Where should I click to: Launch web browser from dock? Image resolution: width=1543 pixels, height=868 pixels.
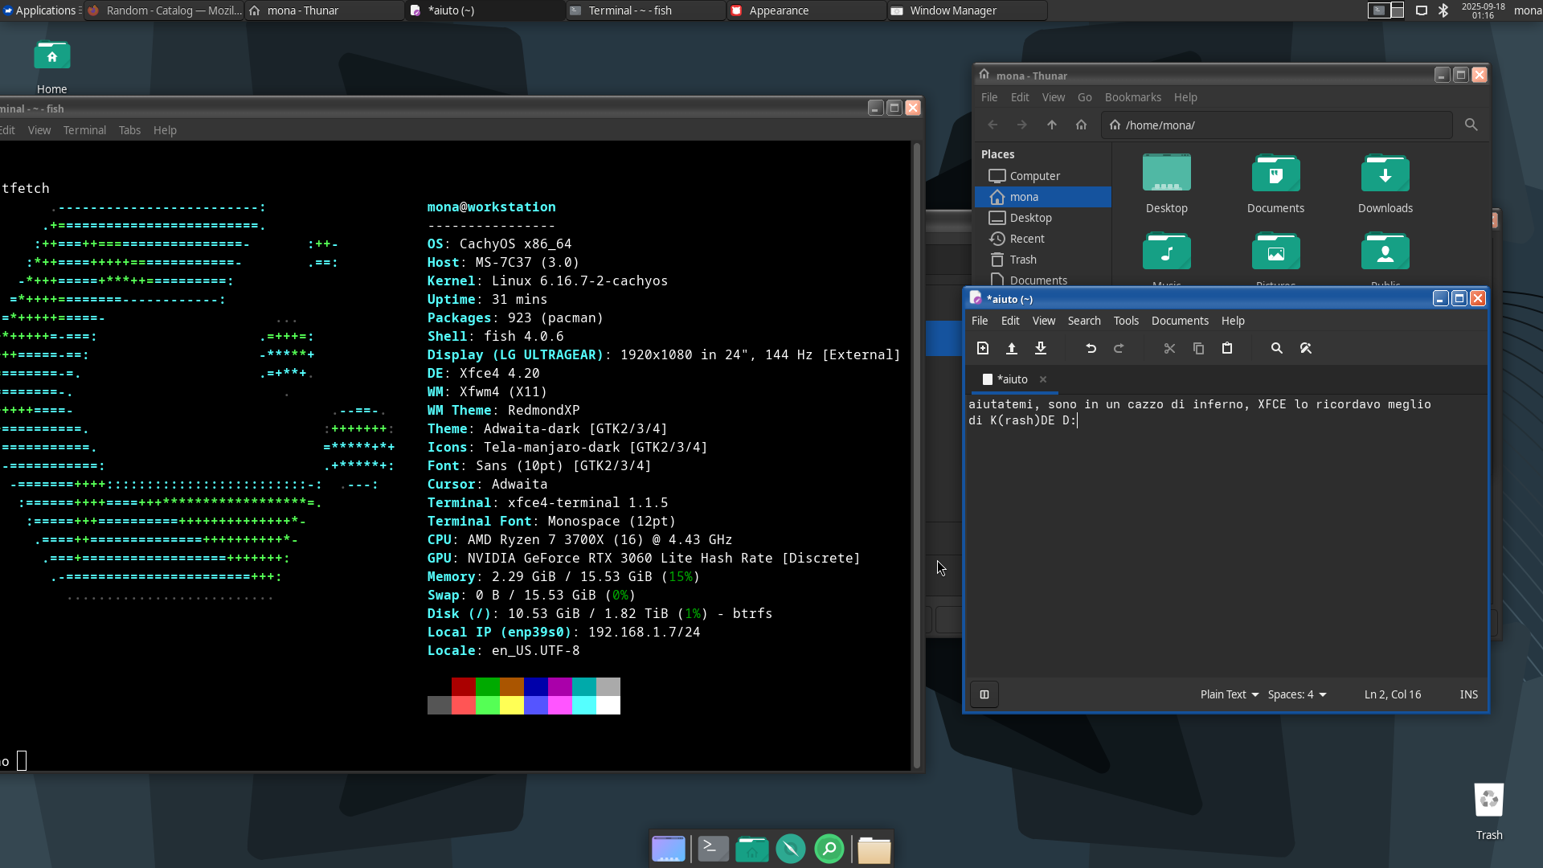[791, 849]
